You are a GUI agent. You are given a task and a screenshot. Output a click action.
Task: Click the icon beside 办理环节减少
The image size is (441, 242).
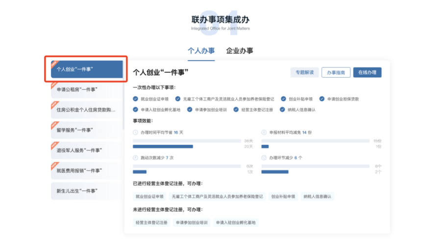(x=264, y=158)
